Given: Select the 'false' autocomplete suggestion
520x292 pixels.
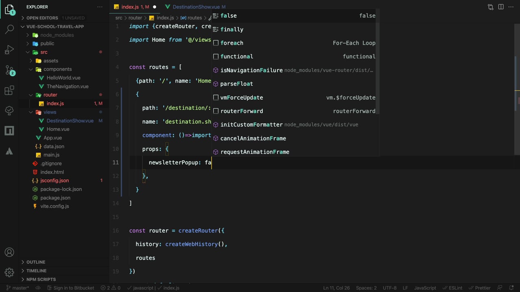Looking at the screenshot, I should click(295, 15).
